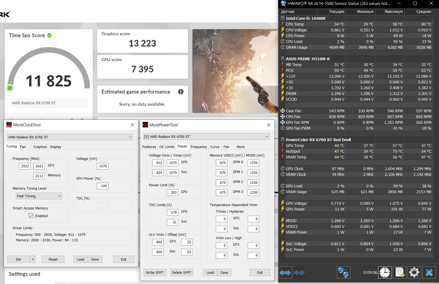The image size is (439, 284).
Task: Click the Текущее column header in HWiNFO
Action: click(x=332, y=12)
